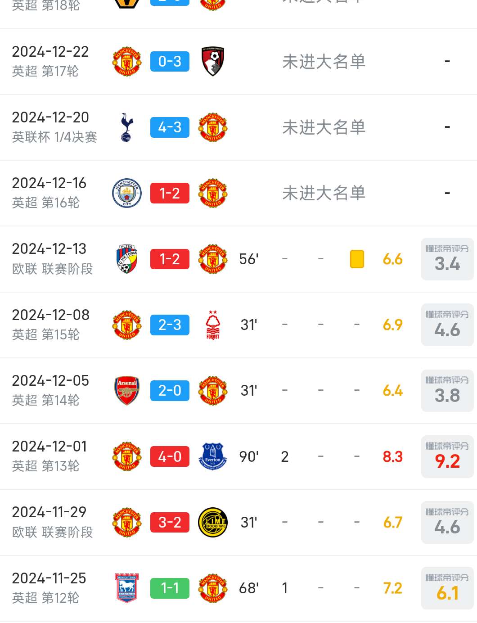The height and width of the screenshot is (623, 477).
Task: Tap the 6.1 rating badge
Action: pyautogui.click(x=447, y=588)
